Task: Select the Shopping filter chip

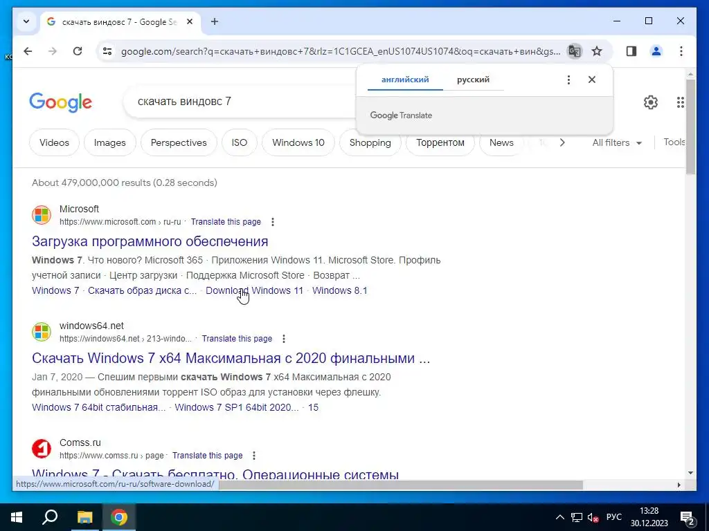Action: (x=370, y=142)
